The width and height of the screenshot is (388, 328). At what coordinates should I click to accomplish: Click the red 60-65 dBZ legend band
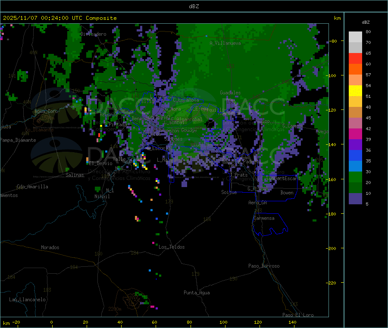pyautogui.click(x=355, y=58)
